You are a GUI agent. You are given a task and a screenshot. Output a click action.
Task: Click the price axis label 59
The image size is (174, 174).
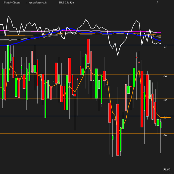165,118
